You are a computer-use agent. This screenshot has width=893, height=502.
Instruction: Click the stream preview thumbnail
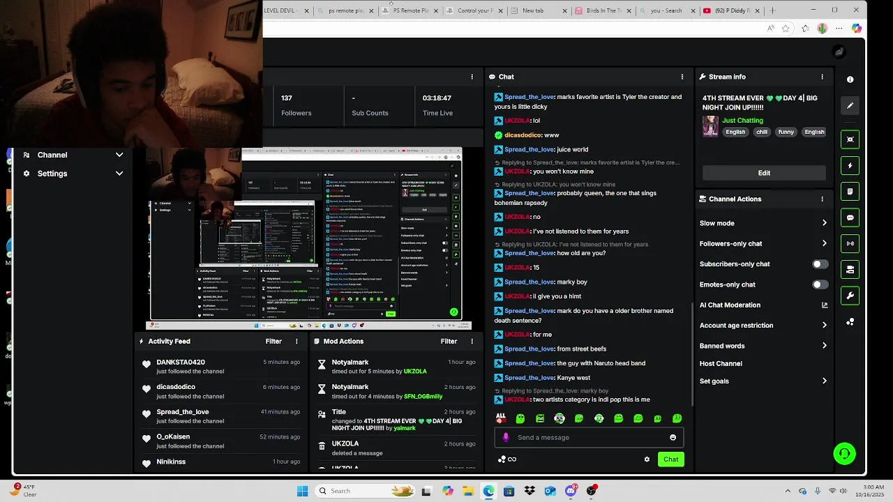tap(308, 238)
